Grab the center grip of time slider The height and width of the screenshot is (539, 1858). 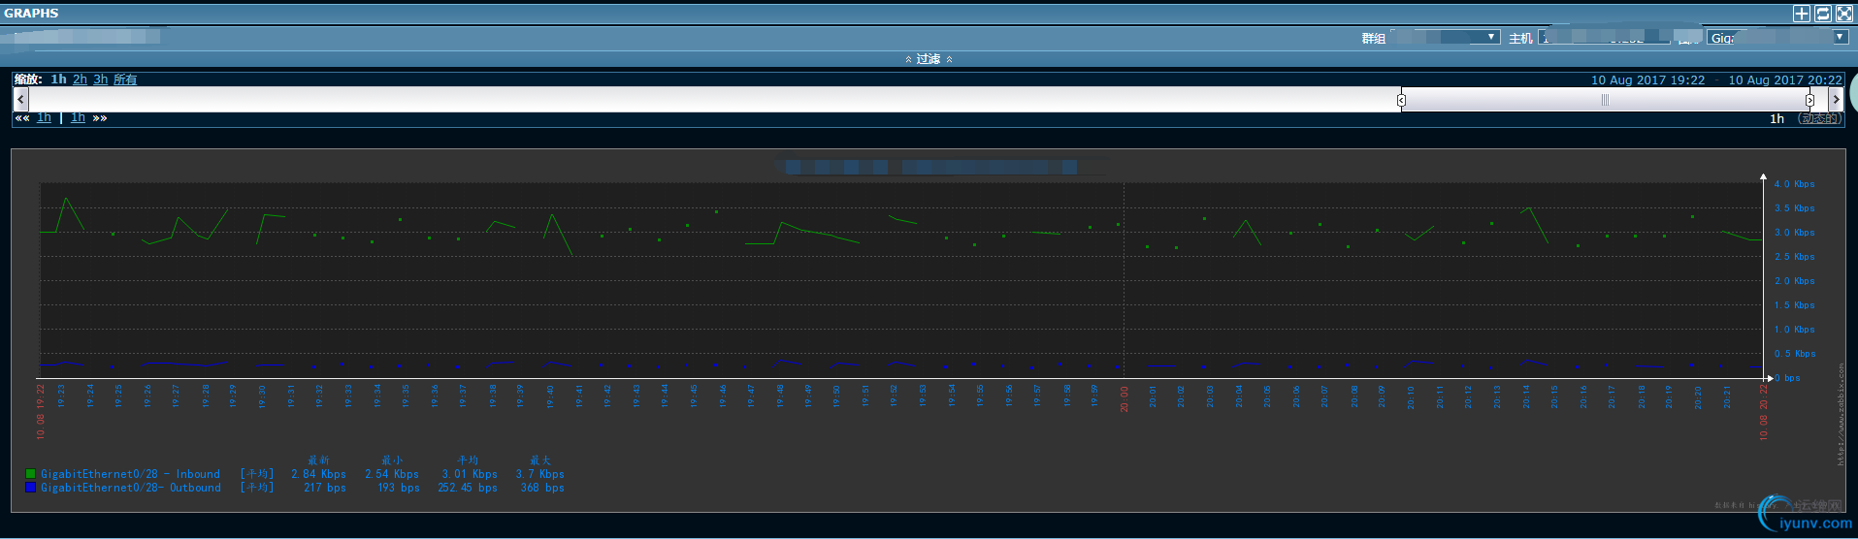tap(1605, 100)
